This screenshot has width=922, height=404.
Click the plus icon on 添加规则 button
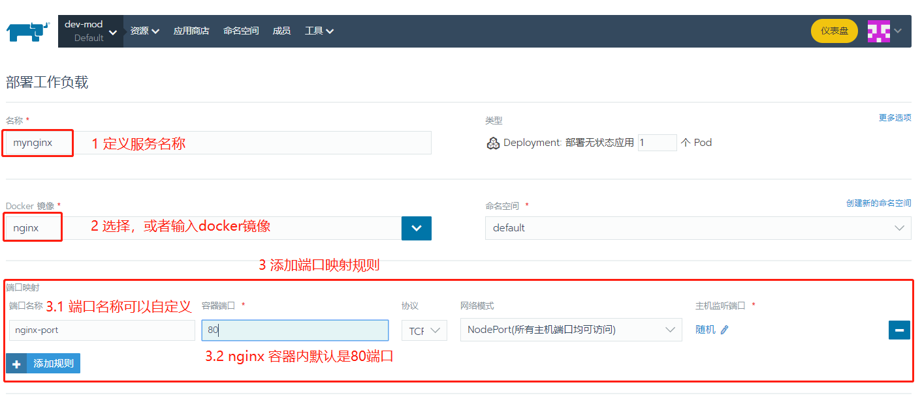point(16,363)
